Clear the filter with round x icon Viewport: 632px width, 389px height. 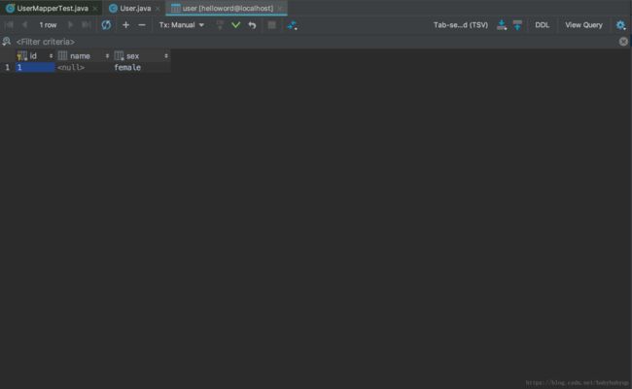623,42
